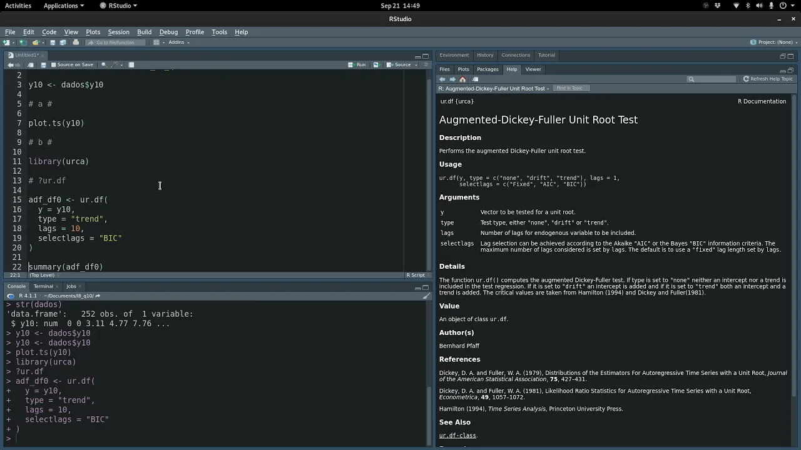Switch to the Terminal tab

(43, 286)
